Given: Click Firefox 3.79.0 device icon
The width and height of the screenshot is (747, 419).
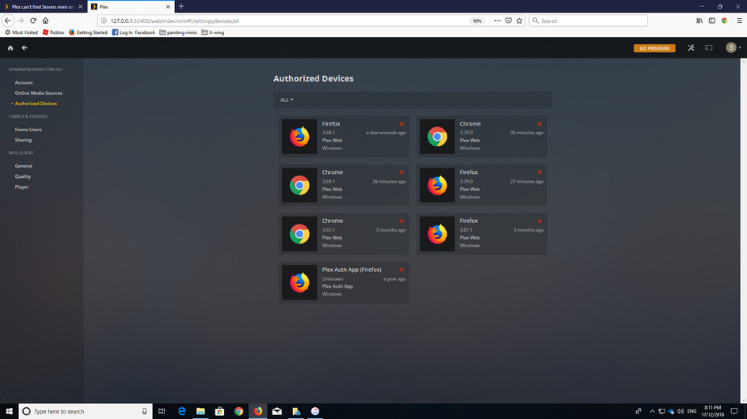Looking at the screenshot, I should [x=436, y=185].
